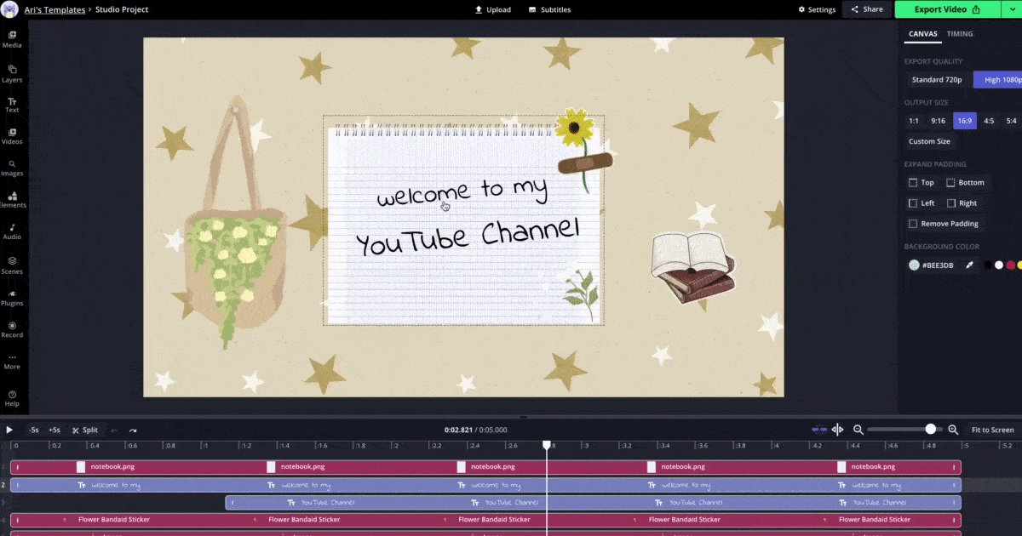The width and height of the screenshot is (1022, 536).
Task: Select the 'welcome to my' timeline text clip
Action: [x=485, y=485]
